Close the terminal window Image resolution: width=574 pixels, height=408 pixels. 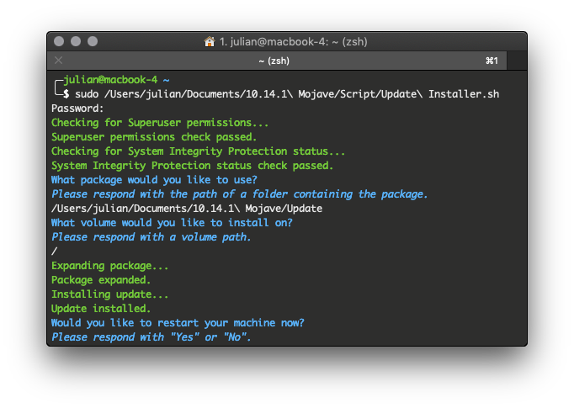tap(59, 41)
